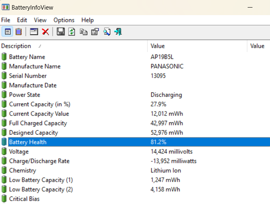The width and height of the screenshot is (270, 204).
Task: Select the Manufacture Name row label
Action: click(35, 67)
